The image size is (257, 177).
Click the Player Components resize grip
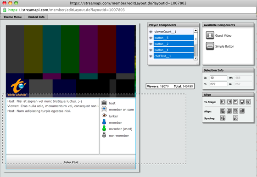pos(197,63)
